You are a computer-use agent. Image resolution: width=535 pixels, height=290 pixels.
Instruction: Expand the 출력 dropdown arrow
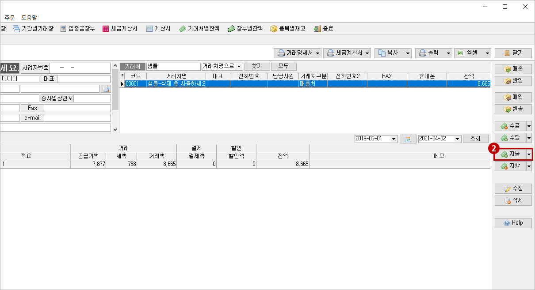point(448,53)
